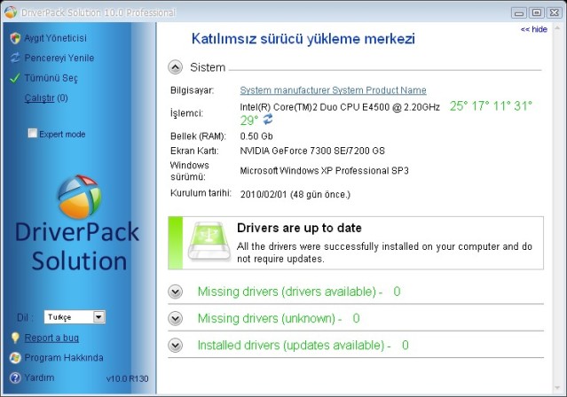The image size is (567, 397).
Task: Open System manufacturer System Product Name link
Action: coord(333,90)
